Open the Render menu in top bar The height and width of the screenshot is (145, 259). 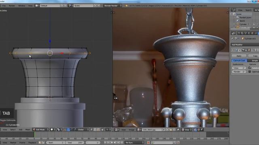click(x=12, y=6)
